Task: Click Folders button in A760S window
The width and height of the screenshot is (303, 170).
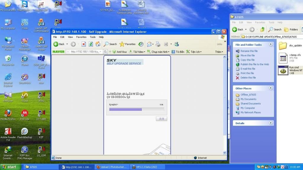Action: coord(291,29)
